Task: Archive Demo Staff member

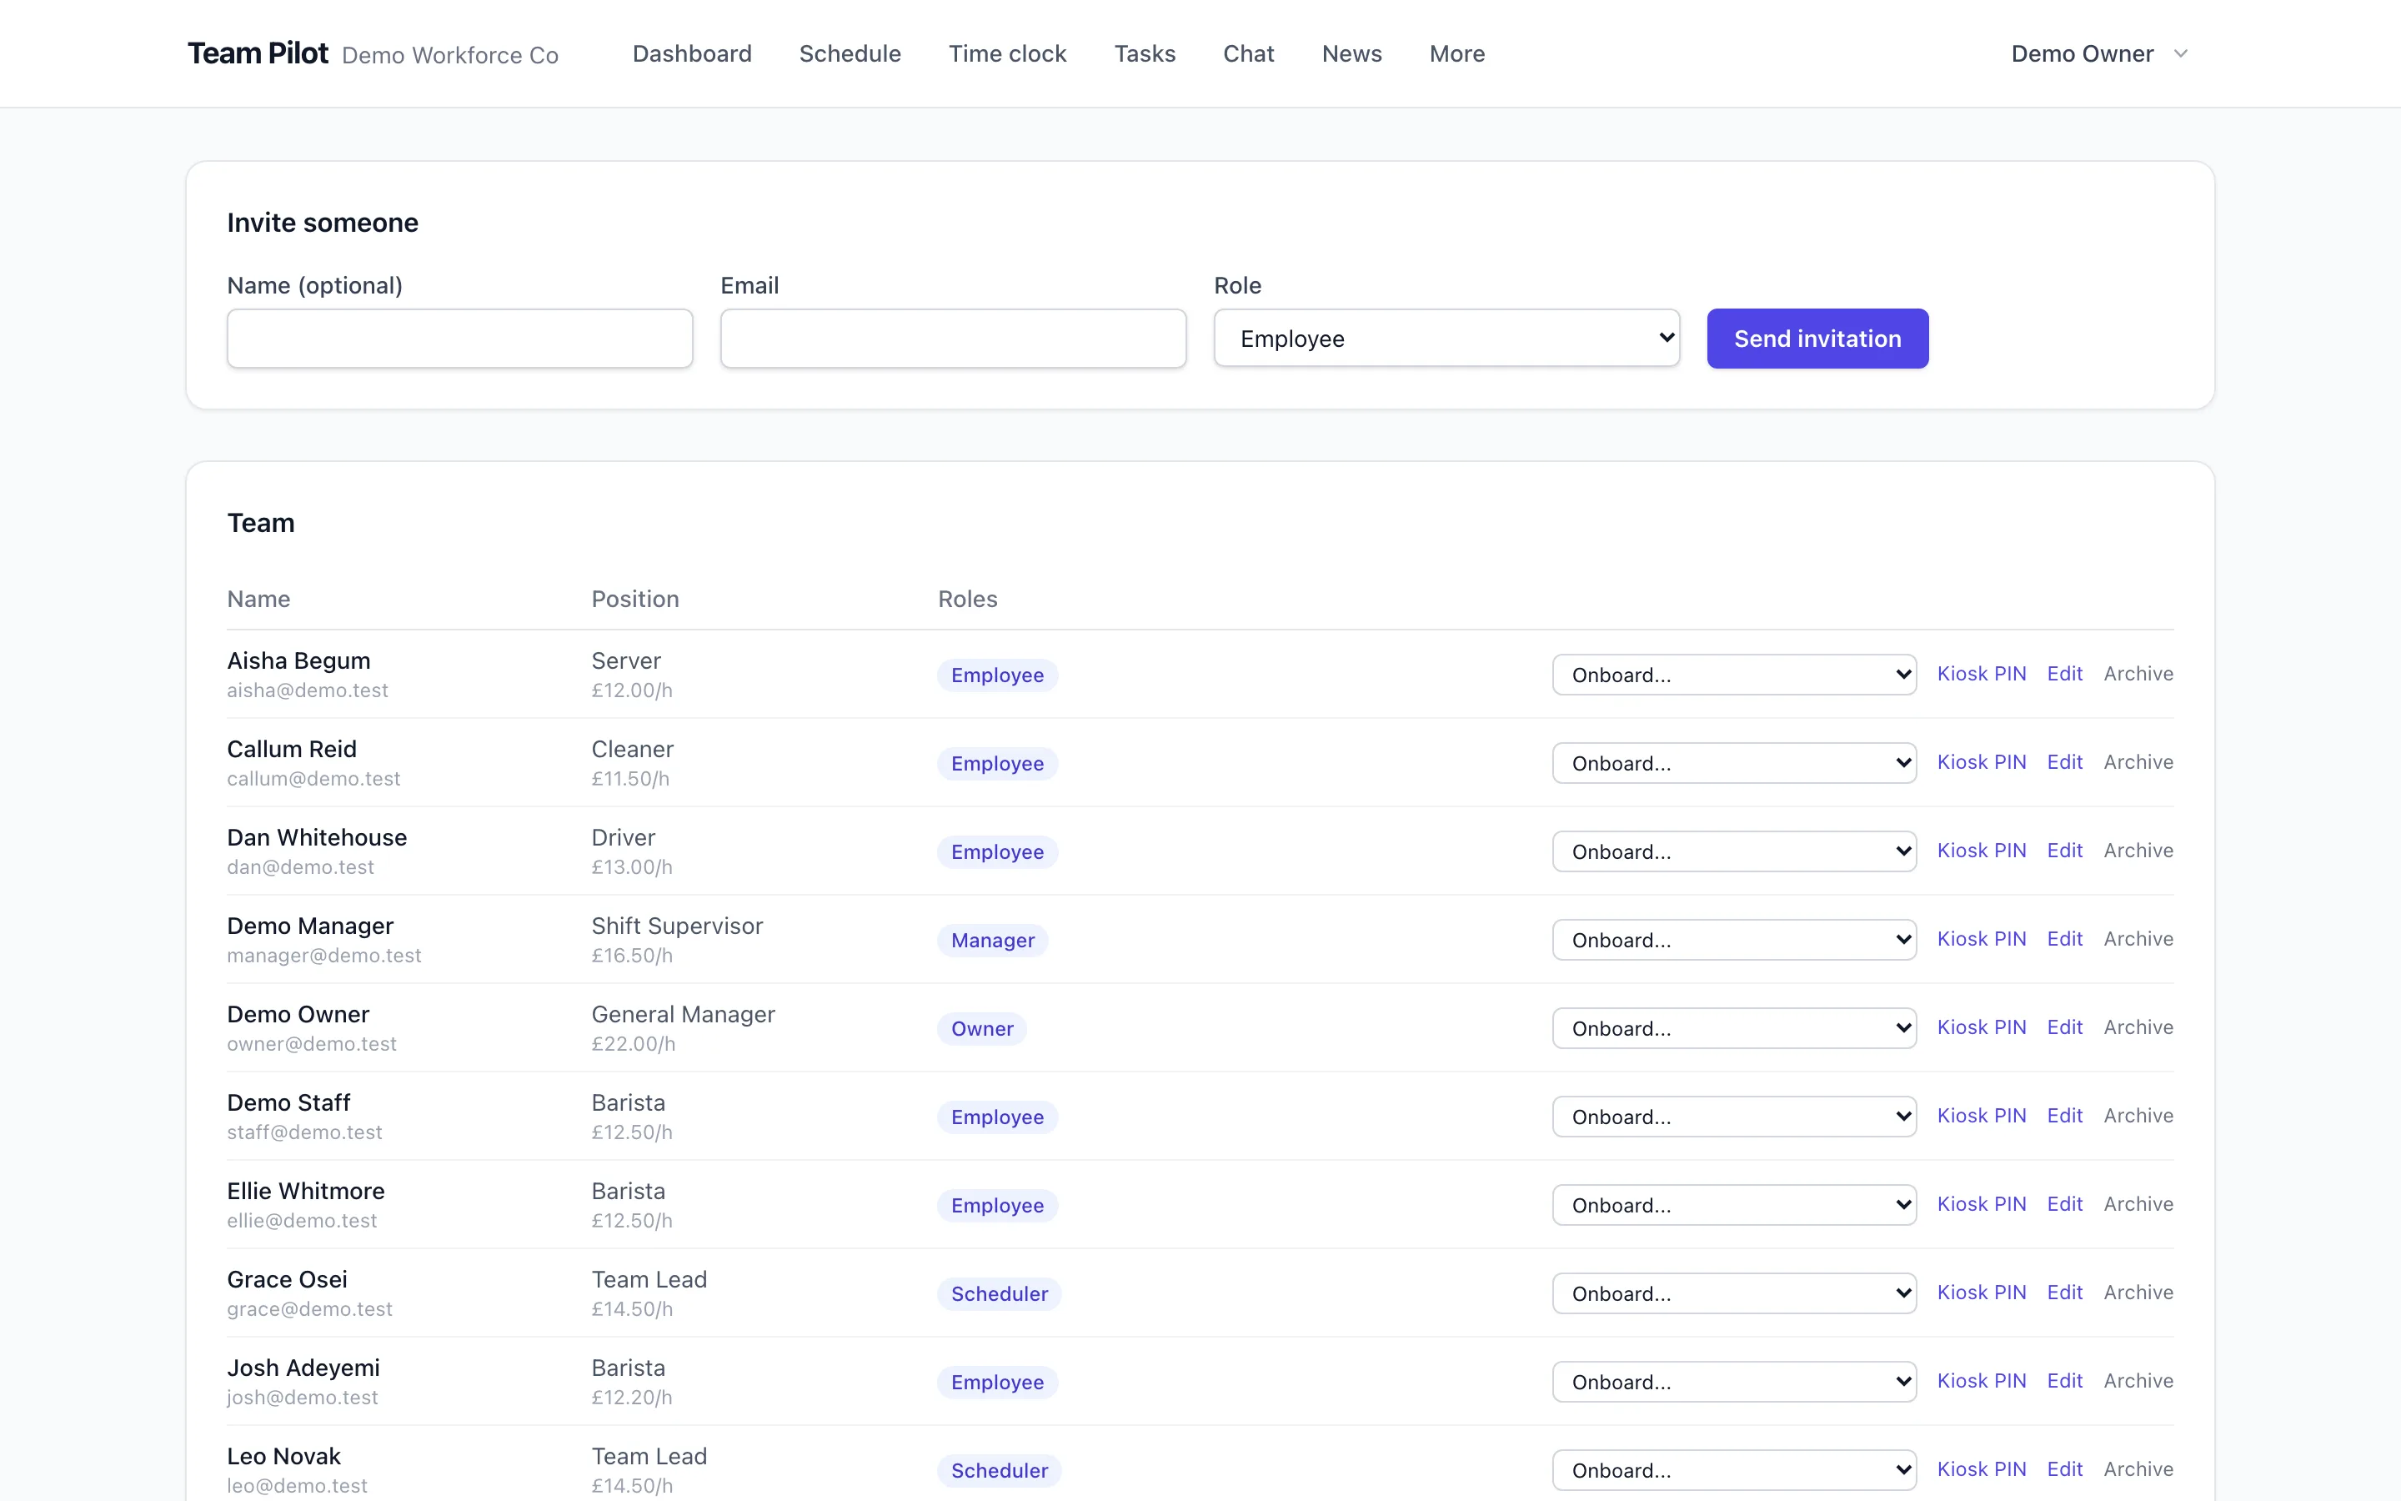Action: pos(2138,1116)
